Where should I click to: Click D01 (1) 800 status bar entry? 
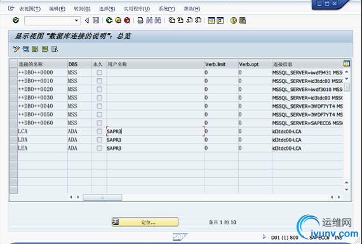pos(285,237)
